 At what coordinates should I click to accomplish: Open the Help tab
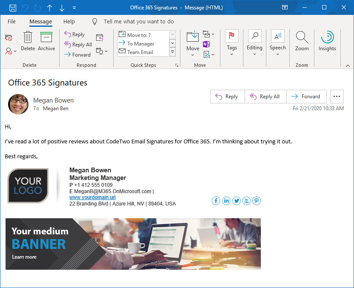69,21
